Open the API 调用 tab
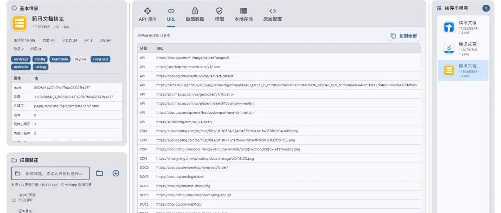501x213 pixels. 148,15
